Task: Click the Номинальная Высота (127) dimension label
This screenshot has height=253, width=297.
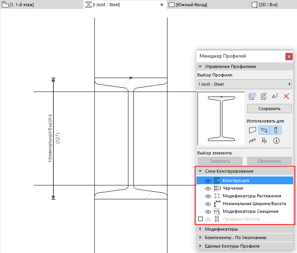Action: click(54, 138)
